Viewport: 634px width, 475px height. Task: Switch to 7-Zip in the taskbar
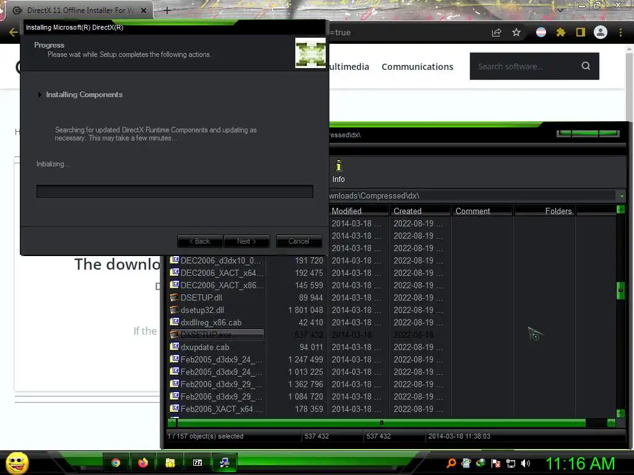click(198, 463)
